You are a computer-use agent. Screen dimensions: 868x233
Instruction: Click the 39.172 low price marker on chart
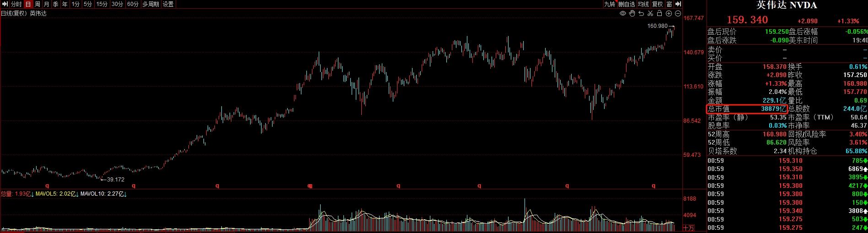(116, 179)
